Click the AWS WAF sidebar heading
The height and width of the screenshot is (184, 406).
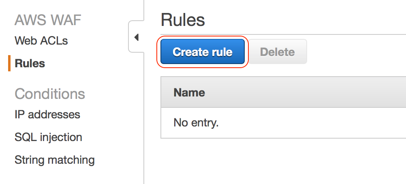48,19
